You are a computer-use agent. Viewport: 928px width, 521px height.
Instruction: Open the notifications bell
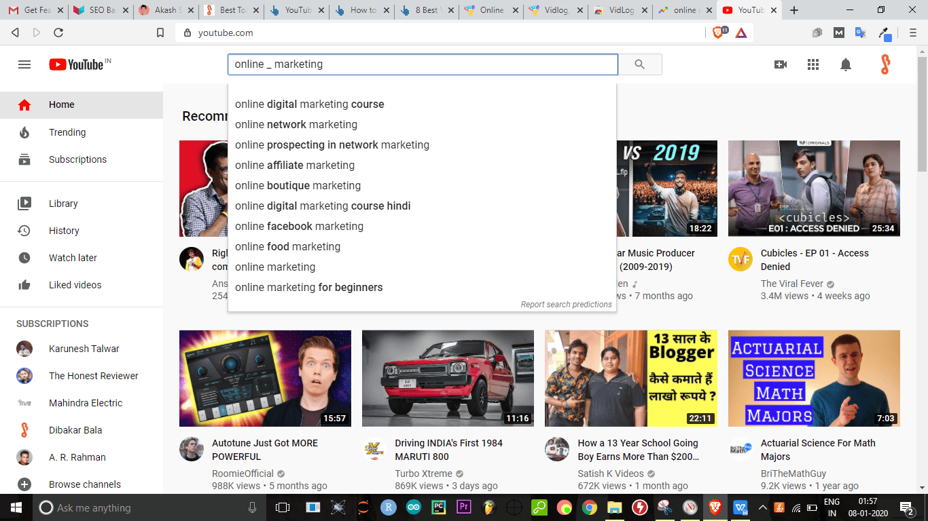pyautogui.click(x=846, y=64)
